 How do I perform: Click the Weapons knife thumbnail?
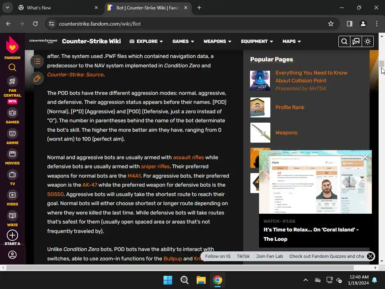[260, 133]
